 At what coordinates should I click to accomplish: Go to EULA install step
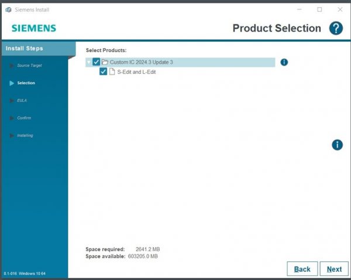[22, 100]
